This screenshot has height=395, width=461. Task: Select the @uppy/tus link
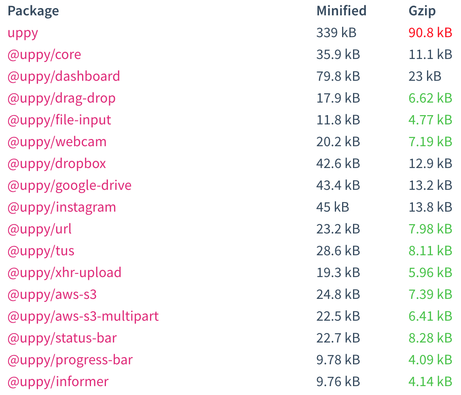[41, 251]
